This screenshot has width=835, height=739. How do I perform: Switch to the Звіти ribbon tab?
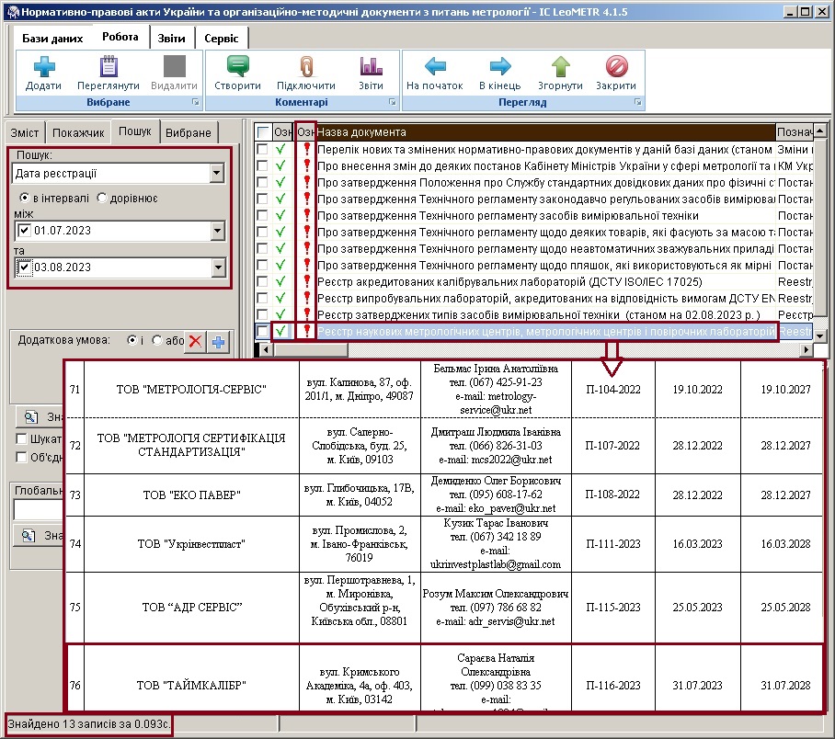tap(171, 39)
